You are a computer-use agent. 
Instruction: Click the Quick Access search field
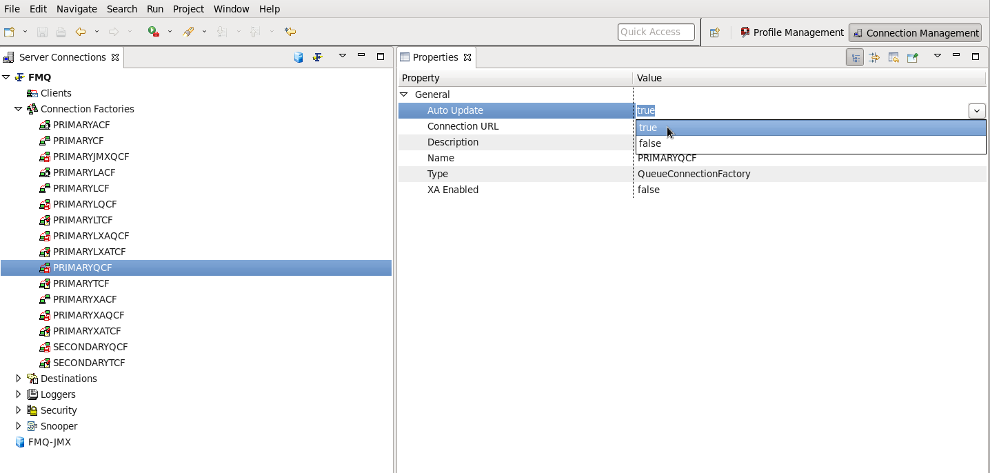click(x=656, y=32)
